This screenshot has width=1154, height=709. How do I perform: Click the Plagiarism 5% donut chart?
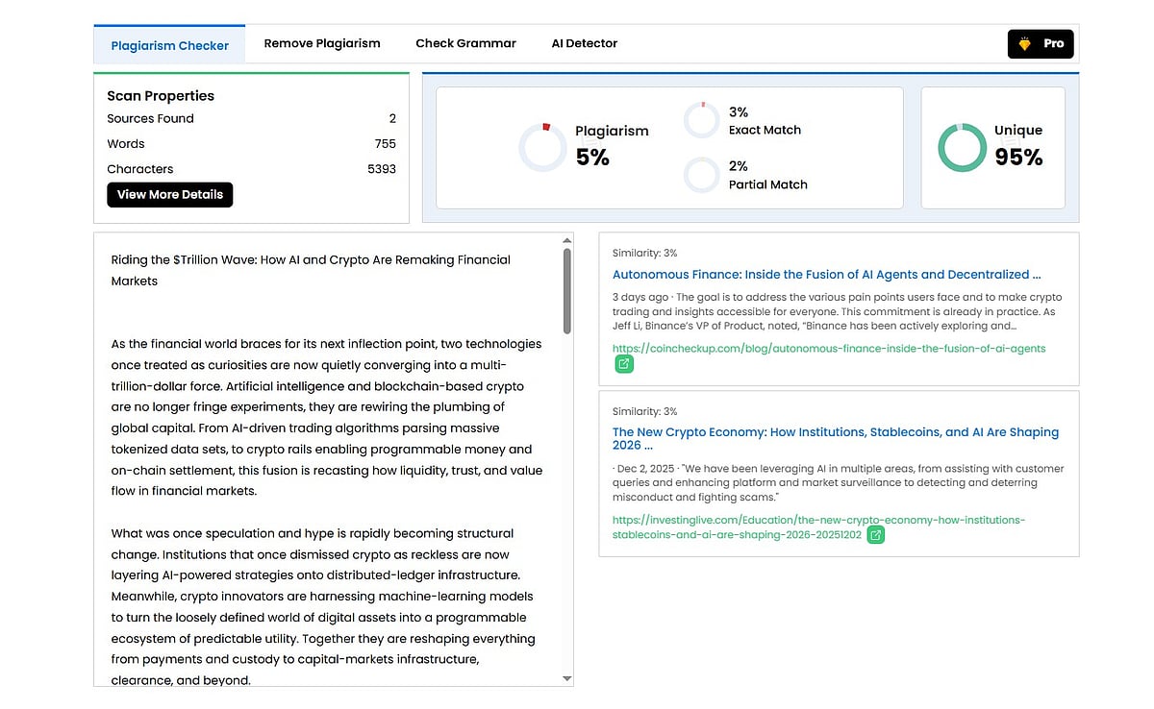click(x=542, y=148)
